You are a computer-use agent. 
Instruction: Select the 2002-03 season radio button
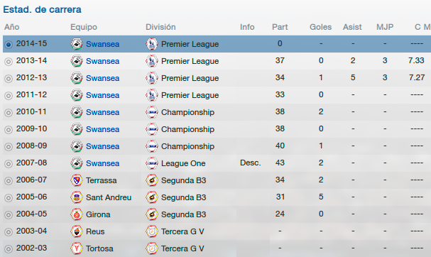point(9,249)
